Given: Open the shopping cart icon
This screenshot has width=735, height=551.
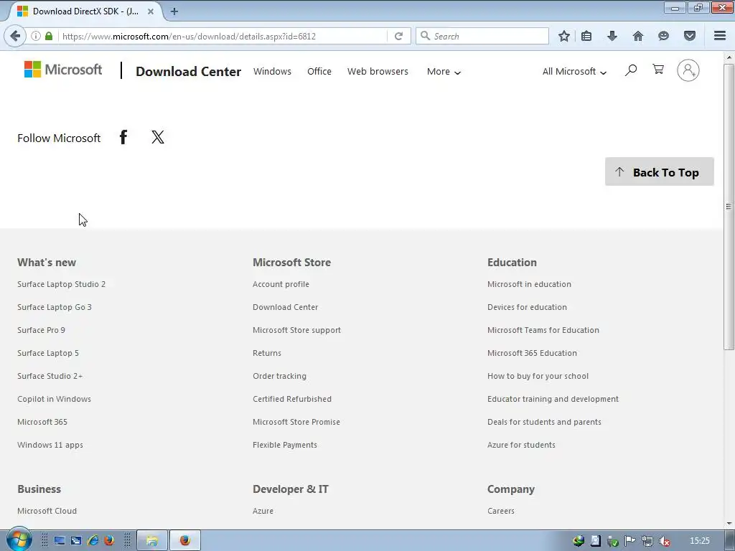Looking at the screenshot, I should pos(658,70).
